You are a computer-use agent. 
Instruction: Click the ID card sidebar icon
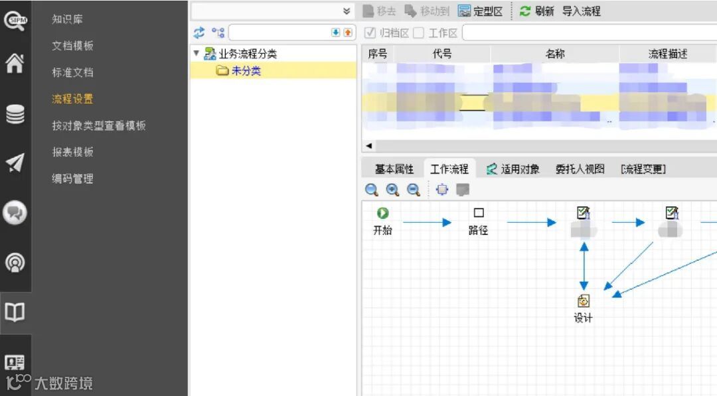coord(15,363)
